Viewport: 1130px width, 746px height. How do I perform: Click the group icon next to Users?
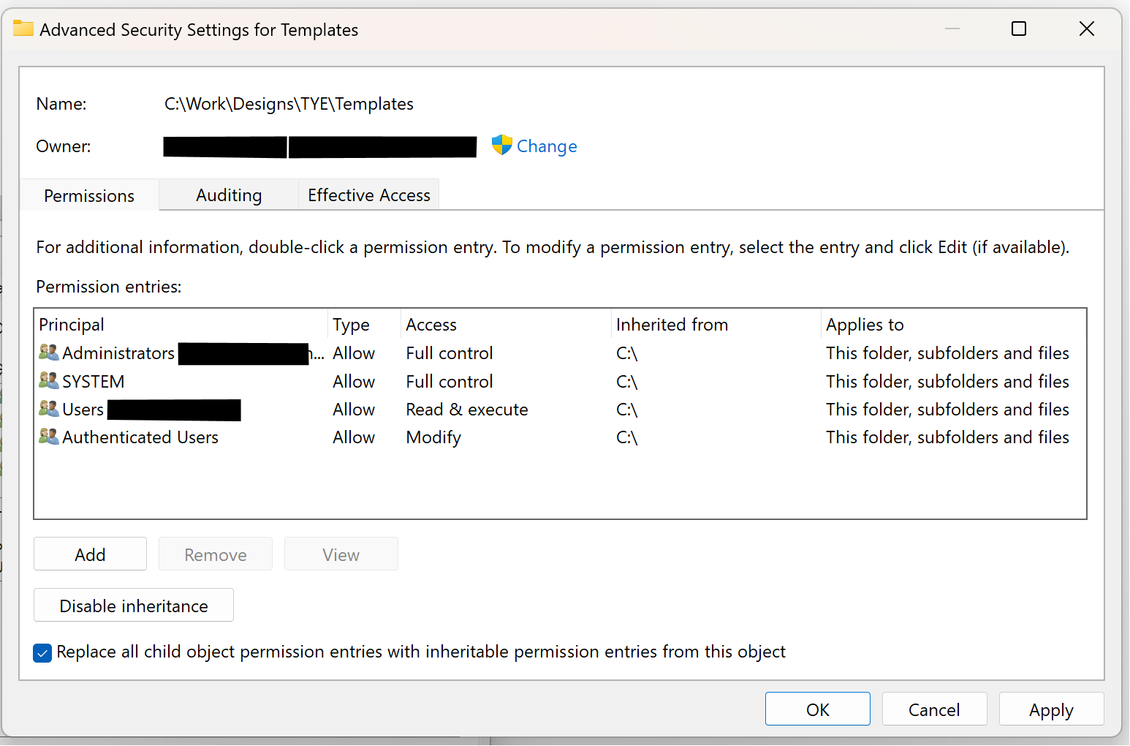tap(48, 409)
